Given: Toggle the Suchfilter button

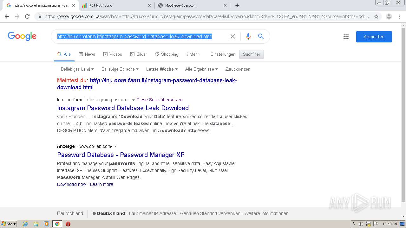Looking at the screenshot, I should pyautogui.click(x=252, y=54).
